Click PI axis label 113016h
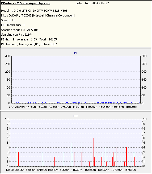Image resolution: width=152 pixels, height=174 pixels. (x=78, y=107)
